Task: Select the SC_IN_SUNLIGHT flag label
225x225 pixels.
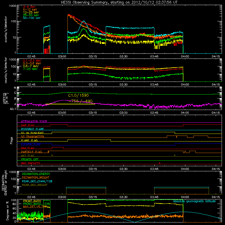Action: 32,133
